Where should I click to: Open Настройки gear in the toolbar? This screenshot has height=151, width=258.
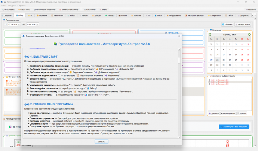coord(251,10)
